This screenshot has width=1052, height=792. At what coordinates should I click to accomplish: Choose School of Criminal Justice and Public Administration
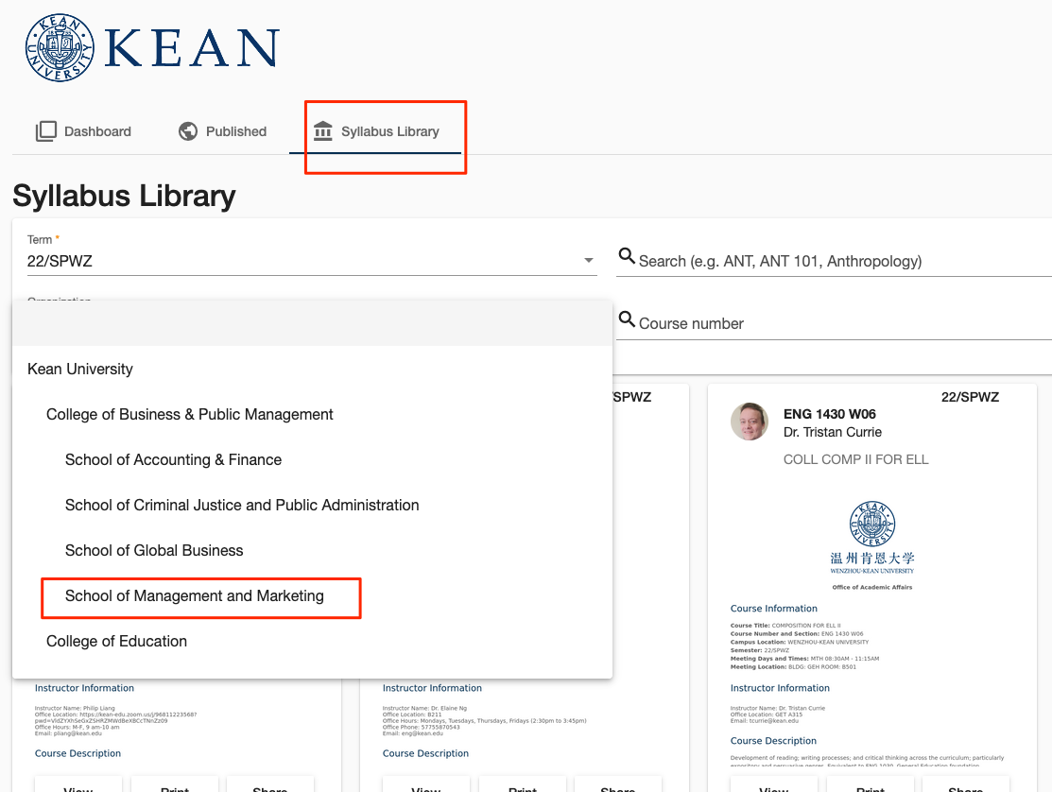coord(312,505)
